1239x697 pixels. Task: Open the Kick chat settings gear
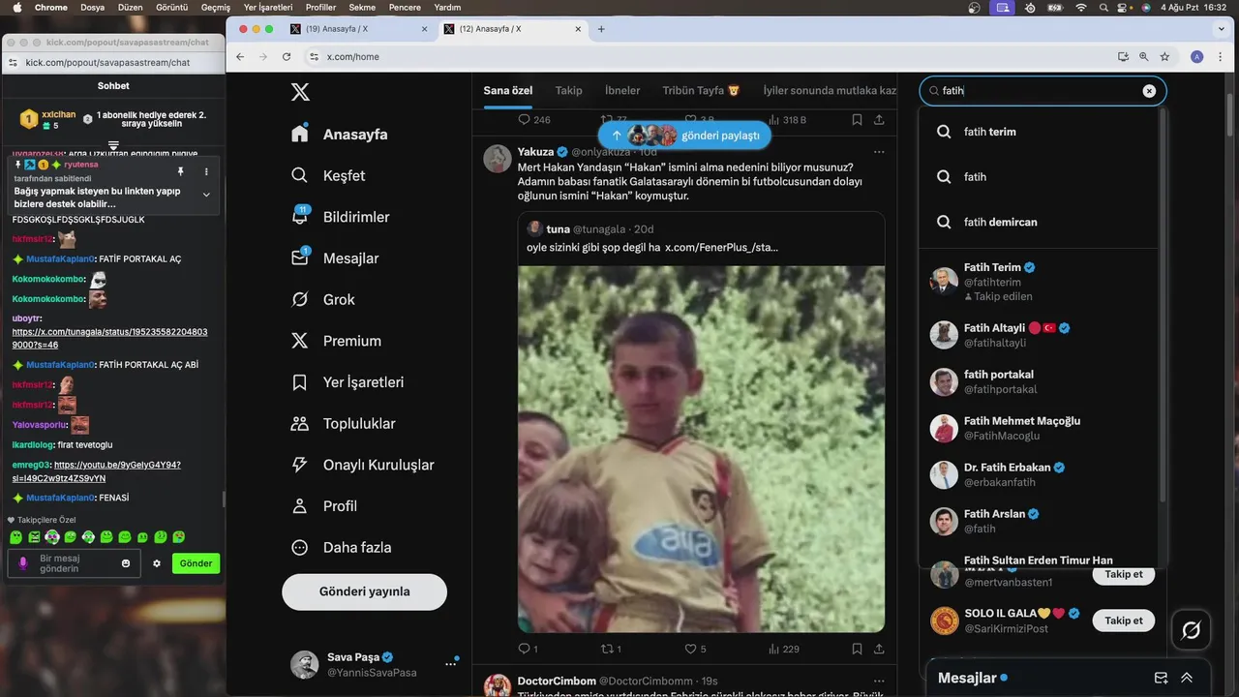[x=157, y=563]
